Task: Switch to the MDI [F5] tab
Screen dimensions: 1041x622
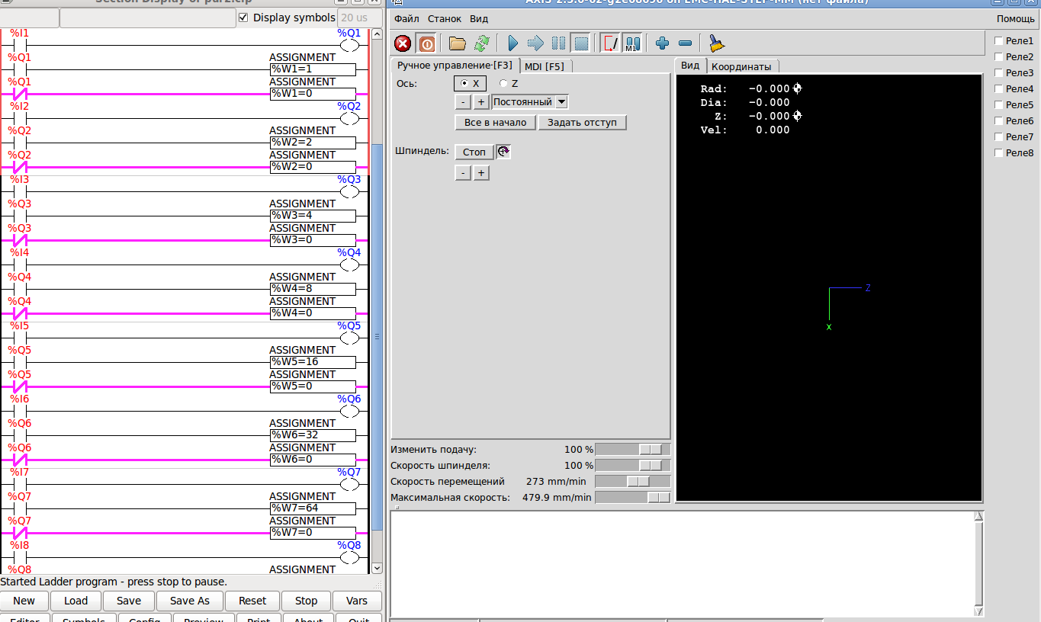Action: click(545, 66)
